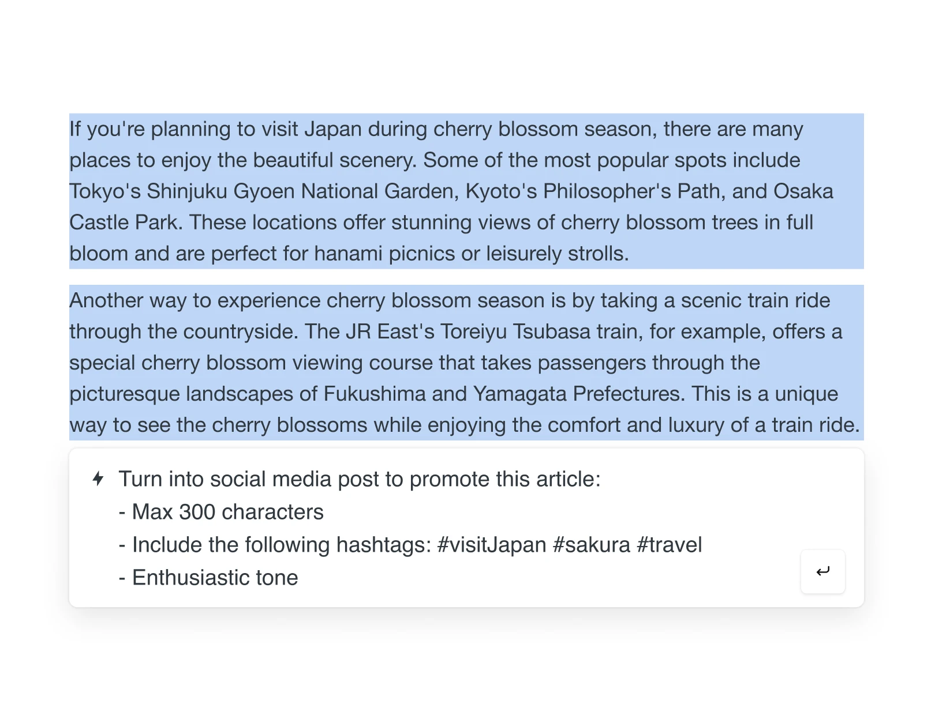Click 'Include the following hashtags' text
This screenshot has width=935, height=727.
tap(282, 545)
